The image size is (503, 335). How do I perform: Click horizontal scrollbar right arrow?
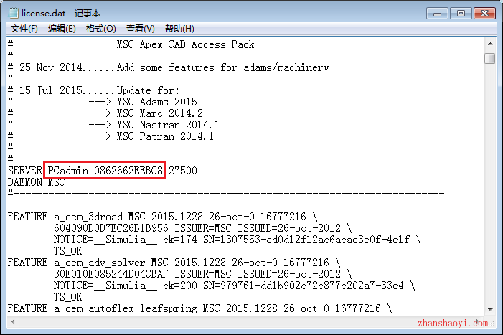pos(478,321)
